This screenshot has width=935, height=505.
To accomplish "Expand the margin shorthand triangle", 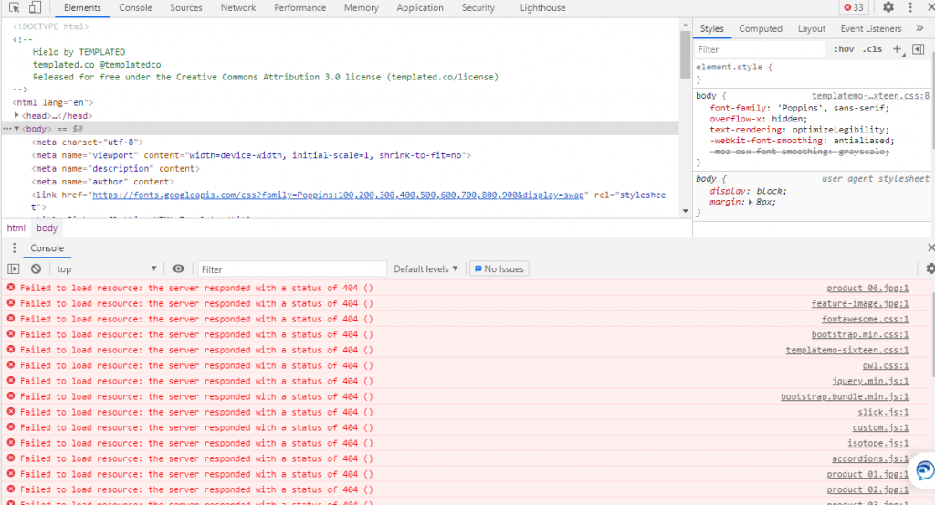I will tap(751, 202).
